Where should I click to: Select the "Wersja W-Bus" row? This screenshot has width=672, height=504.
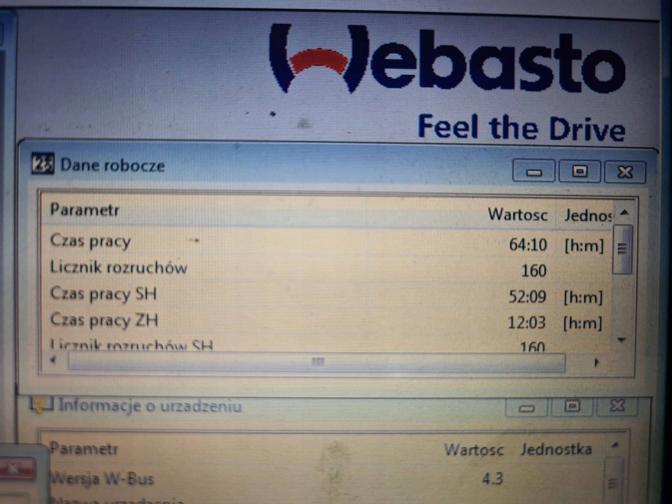[327, 479]
